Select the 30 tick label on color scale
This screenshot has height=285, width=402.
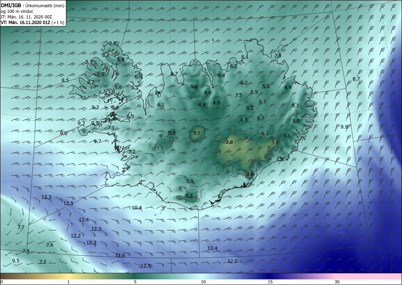tap(337, 282)
